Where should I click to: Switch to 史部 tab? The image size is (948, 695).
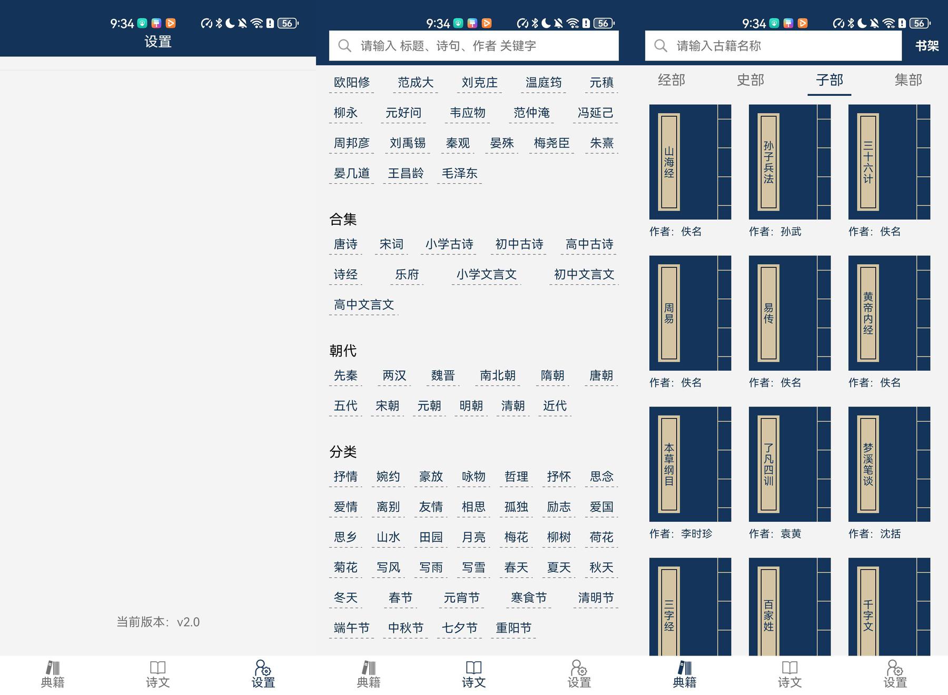tap(750, 80)
